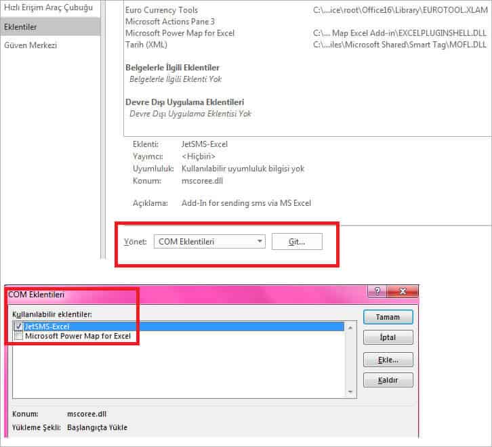Cancel using the İptal button

pyautogui.click(x=388, y=338)
